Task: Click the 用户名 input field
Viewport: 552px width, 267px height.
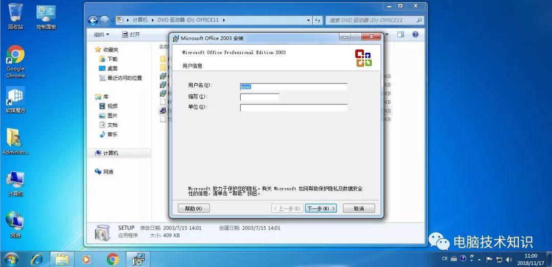Action: coord(293,86)
